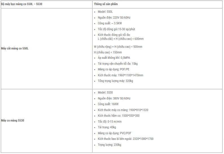224x154 pixels.
Task: Click the 'Bộ máy bọc màng co 550L – 5530' header
Action: [21, 4]
